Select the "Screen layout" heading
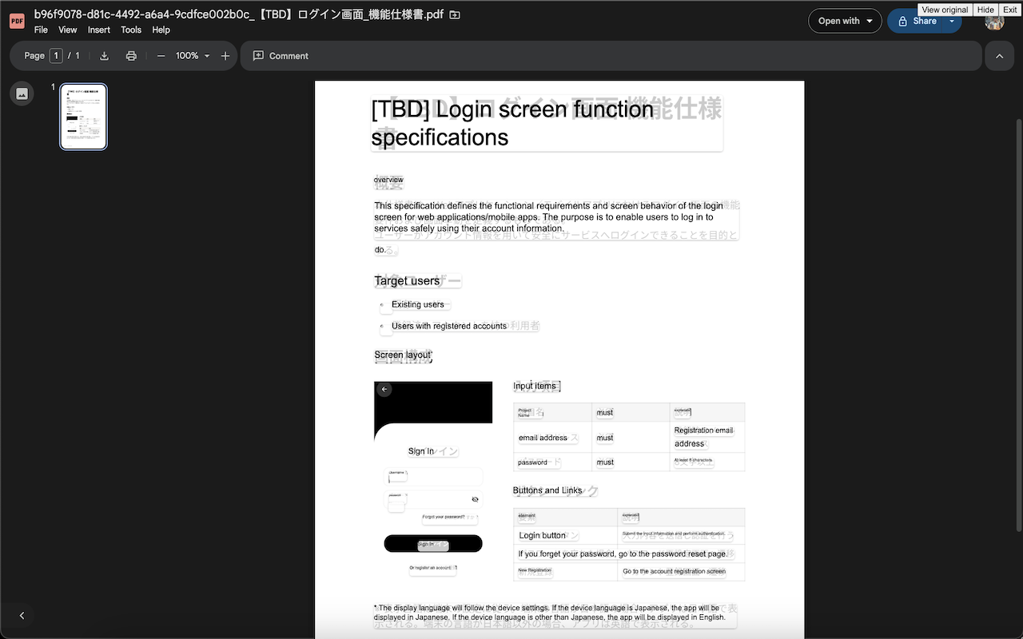This screenshot has width=1023, height=639. (x=403, y=355)
